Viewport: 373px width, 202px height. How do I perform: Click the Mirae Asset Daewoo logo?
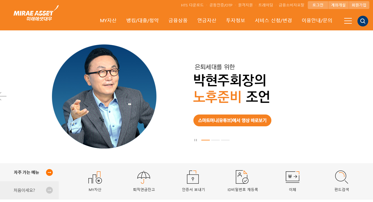[x=36, y=14]
